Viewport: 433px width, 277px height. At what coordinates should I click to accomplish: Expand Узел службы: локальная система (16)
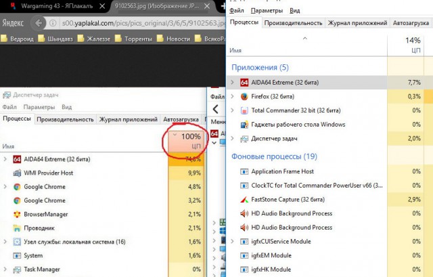tap(5, 242)
